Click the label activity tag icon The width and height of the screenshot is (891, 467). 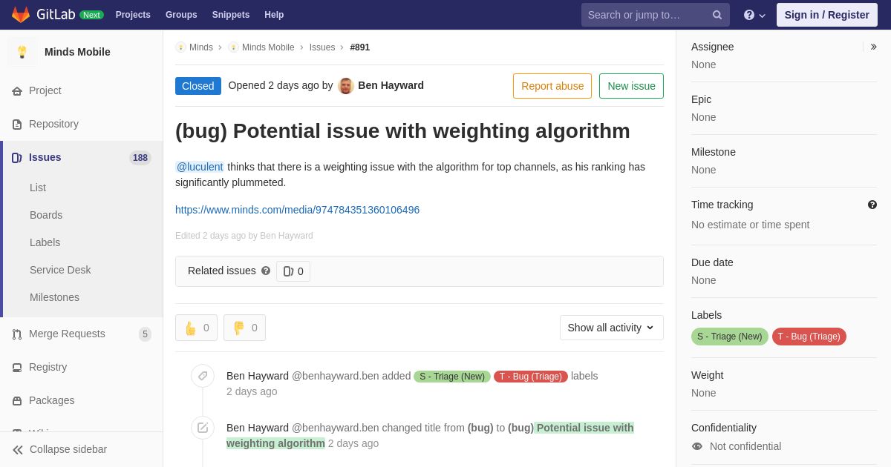[x=203, y=376]
